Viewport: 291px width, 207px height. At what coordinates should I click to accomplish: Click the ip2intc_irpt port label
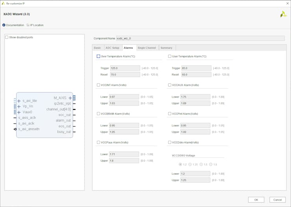(x=63, y=103)
